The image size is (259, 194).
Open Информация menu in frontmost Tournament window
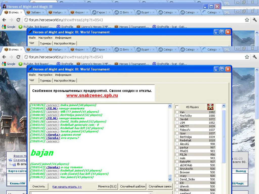click(x=63, y=75)
